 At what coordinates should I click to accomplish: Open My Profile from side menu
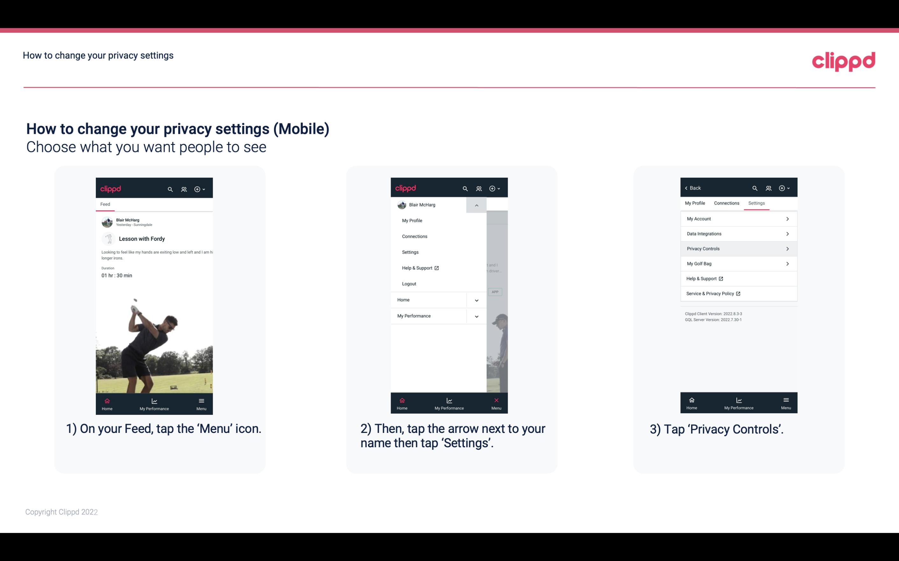412,220
